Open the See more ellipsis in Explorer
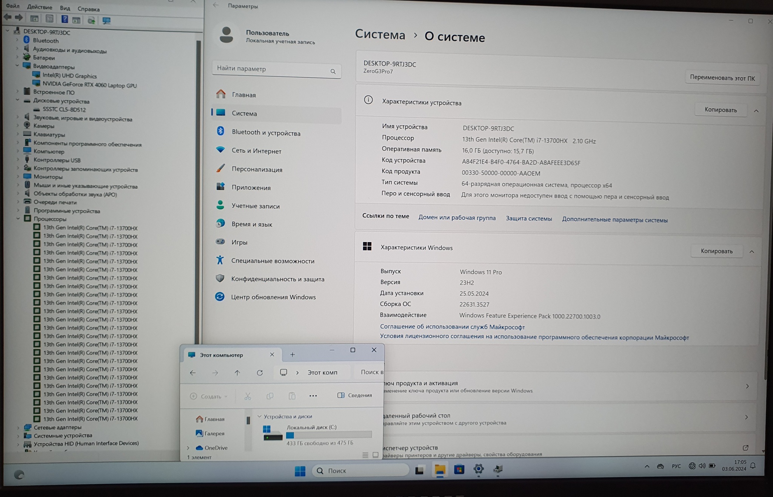 click(x=313, y=396)
